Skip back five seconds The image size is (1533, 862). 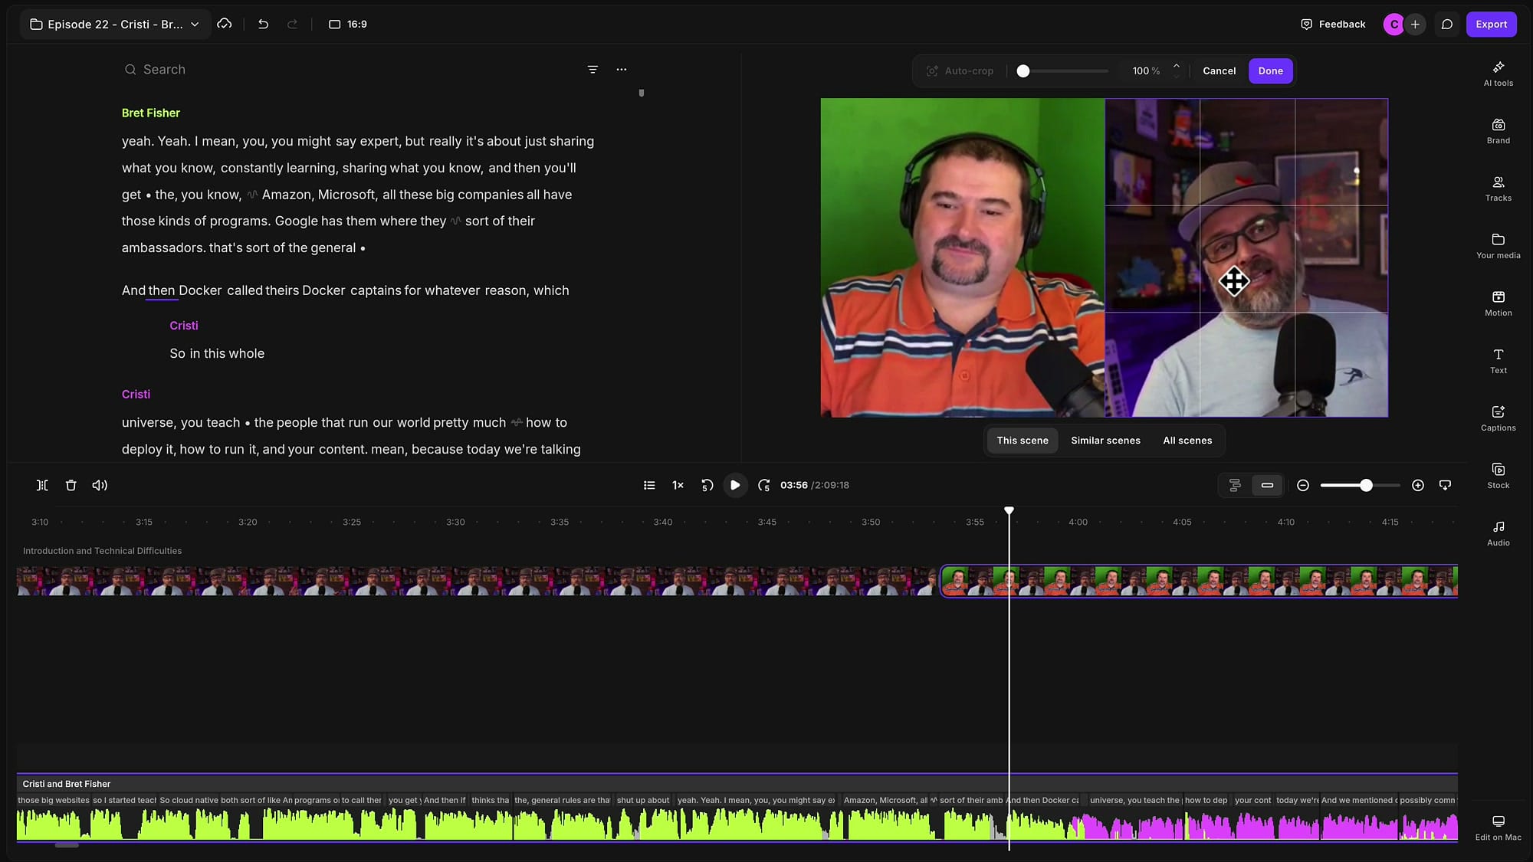(707, 485)
